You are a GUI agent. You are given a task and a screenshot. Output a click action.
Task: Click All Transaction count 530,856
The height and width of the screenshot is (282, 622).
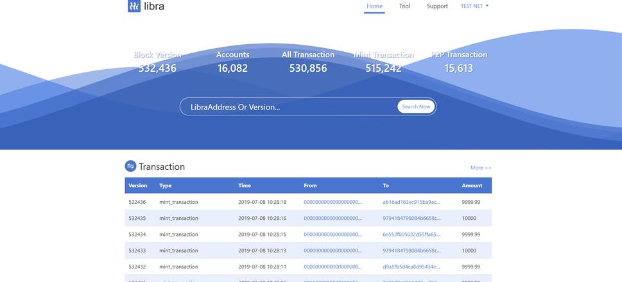click(x=308, y=68)
